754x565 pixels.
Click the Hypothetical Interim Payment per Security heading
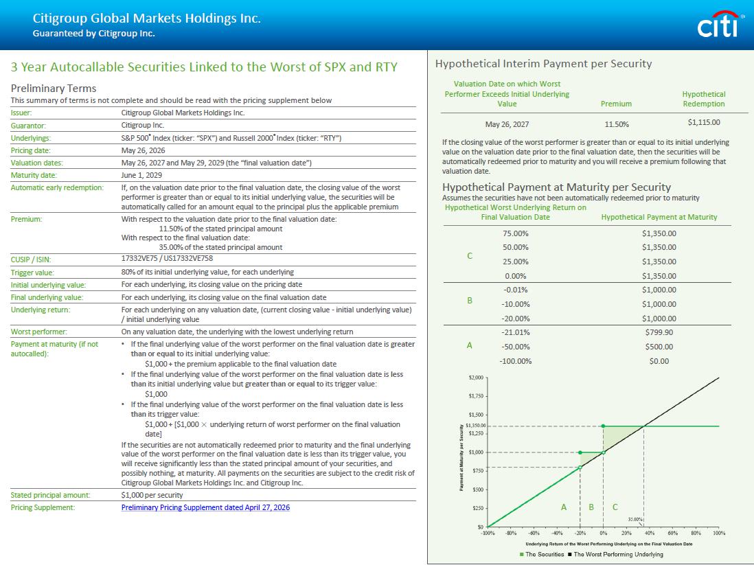[543, 64]
